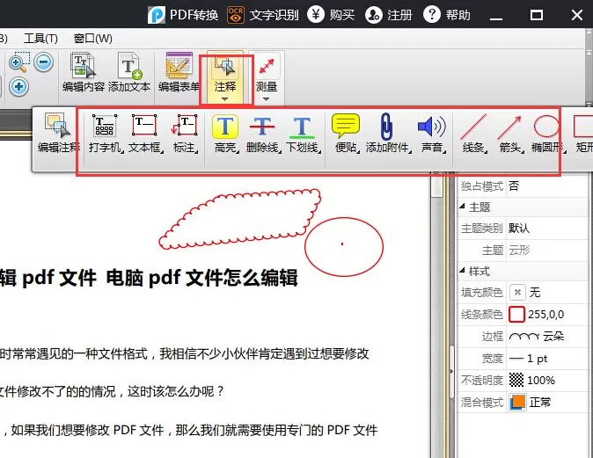Select the marquee zoom magnifier tool

click(18, 62)
